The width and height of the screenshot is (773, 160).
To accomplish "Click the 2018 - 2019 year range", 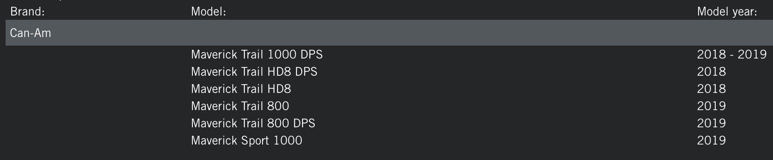I will [732, 54].
